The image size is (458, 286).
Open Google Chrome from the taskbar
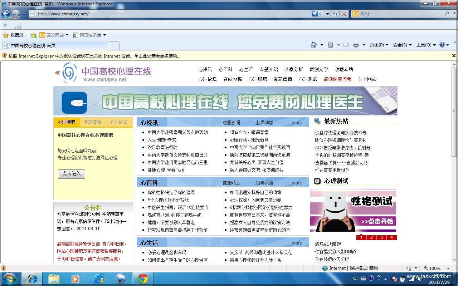143,278
